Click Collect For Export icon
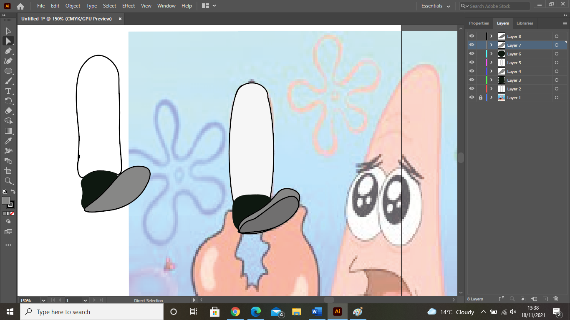Viewport: 570px width, 320px height. [502, 299]
